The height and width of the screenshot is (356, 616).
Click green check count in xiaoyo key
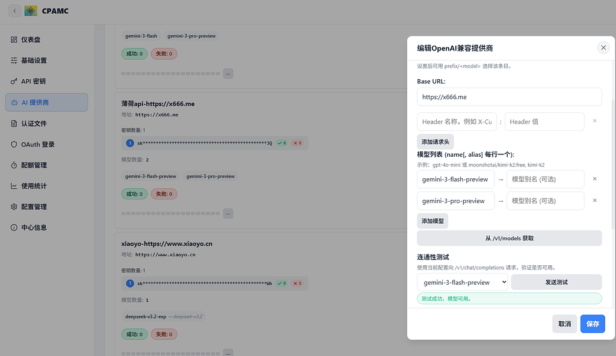pyautogui.click(x=282, y=283)
